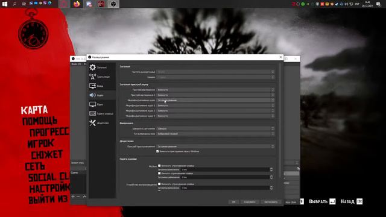
Task: Click the OBS logo in settings title bar
Action: [x=90, y=57]
